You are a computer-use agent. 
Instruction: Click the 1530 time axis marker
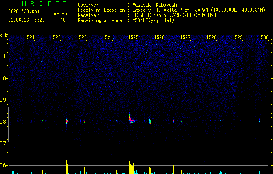tap(263, 37)
